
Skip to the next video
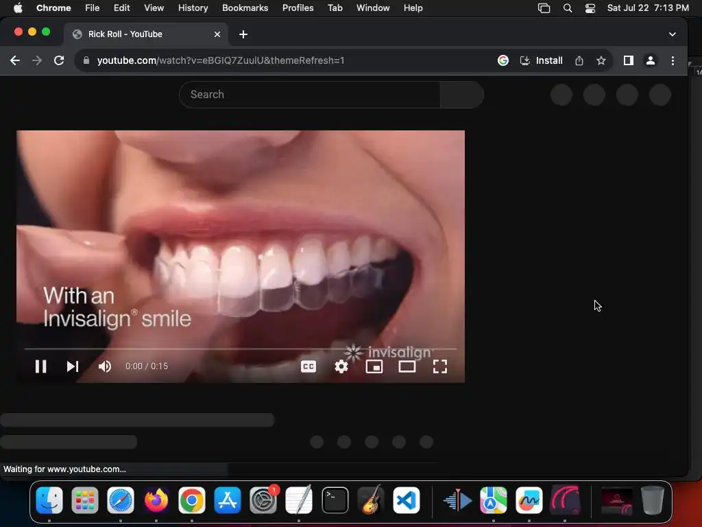73,366
